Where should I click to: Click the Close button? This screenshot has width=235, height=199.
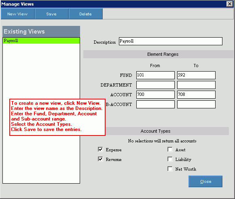pos(205,182)
